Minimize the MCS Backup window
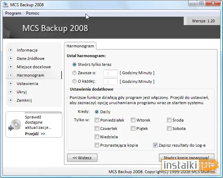Image resolution: width=223 pixels, height=178 pixels. point(193,3)
